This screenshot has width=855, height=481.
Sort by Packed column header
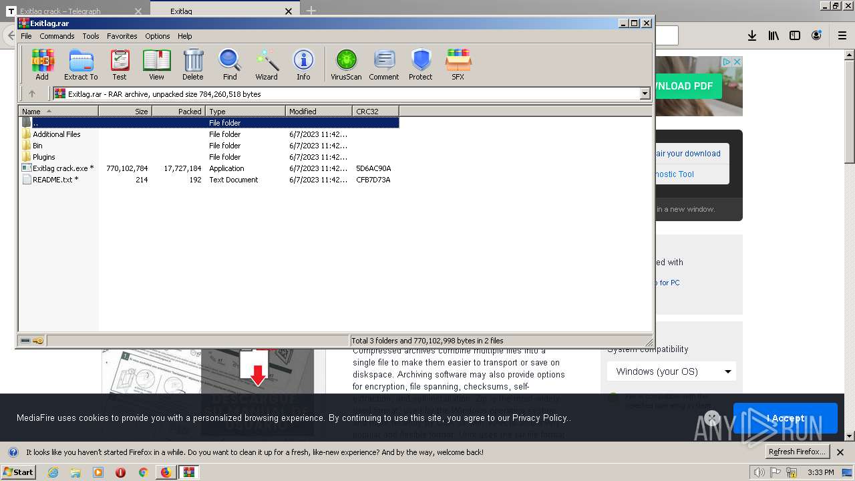(178, 112)
